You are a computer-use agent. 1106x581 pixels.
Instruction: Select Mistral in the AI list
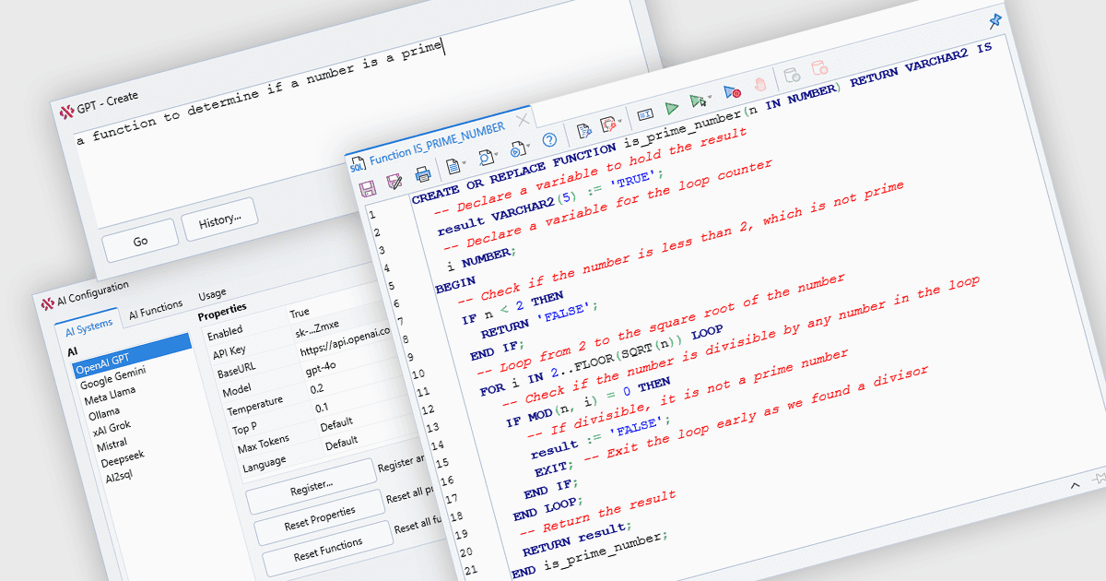coord(112,445)
